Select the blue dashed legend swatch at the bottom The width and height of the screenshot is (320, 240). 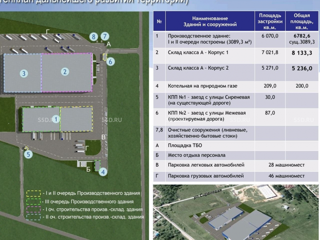click(x=33, y=217)
